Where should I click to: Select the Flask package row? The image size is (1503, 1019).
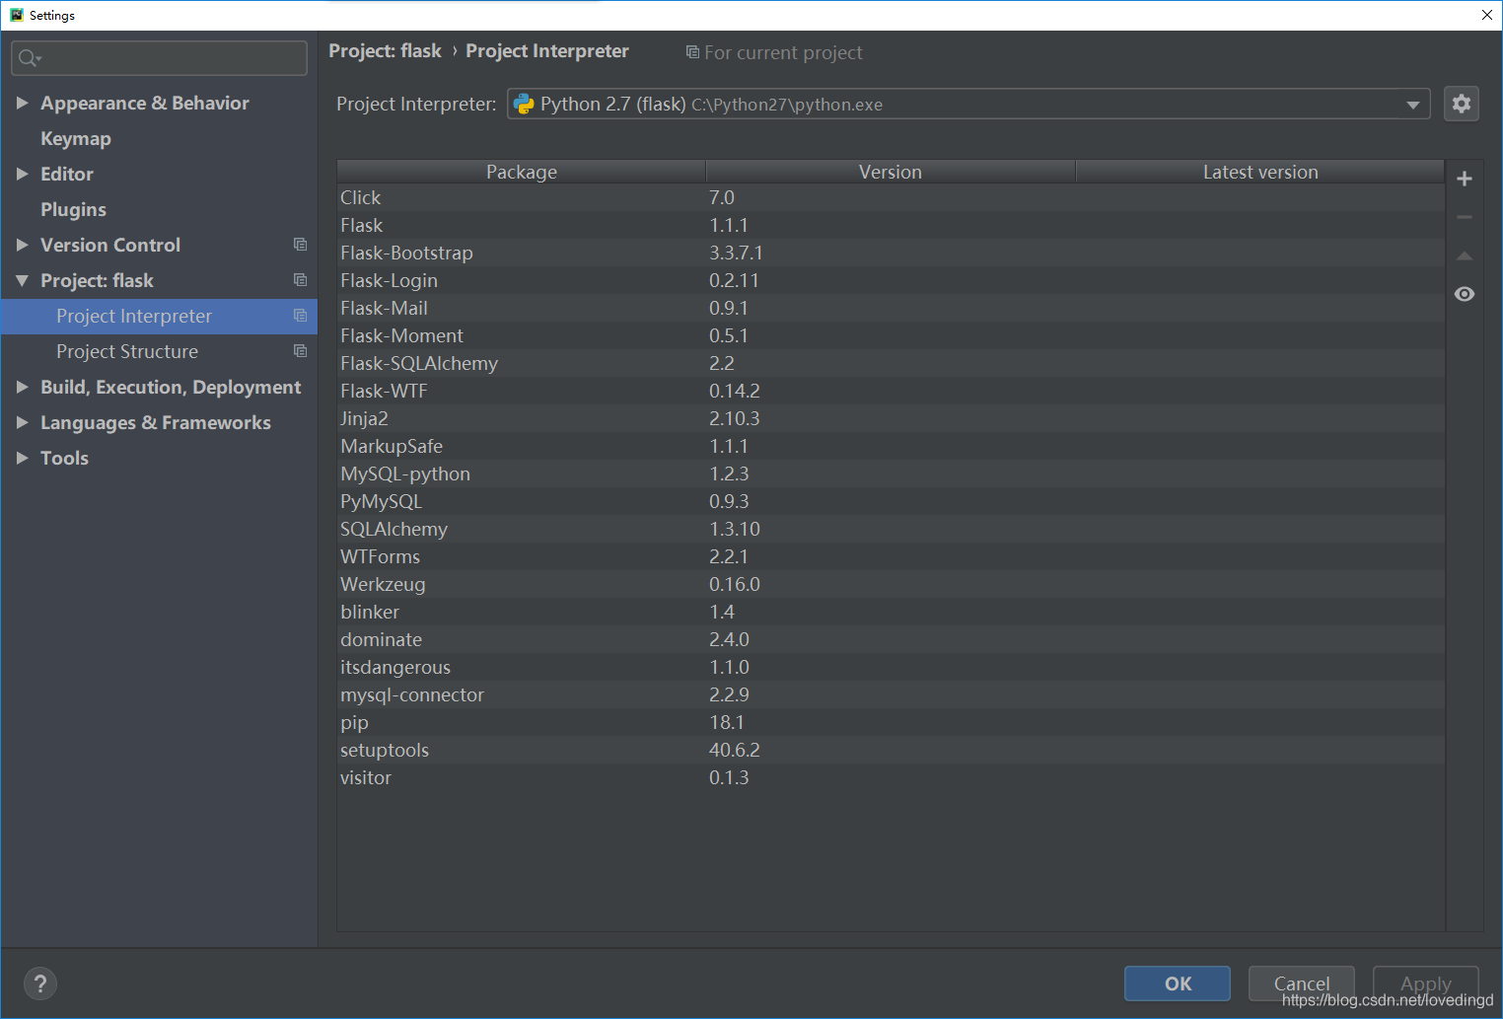point(891,225)
